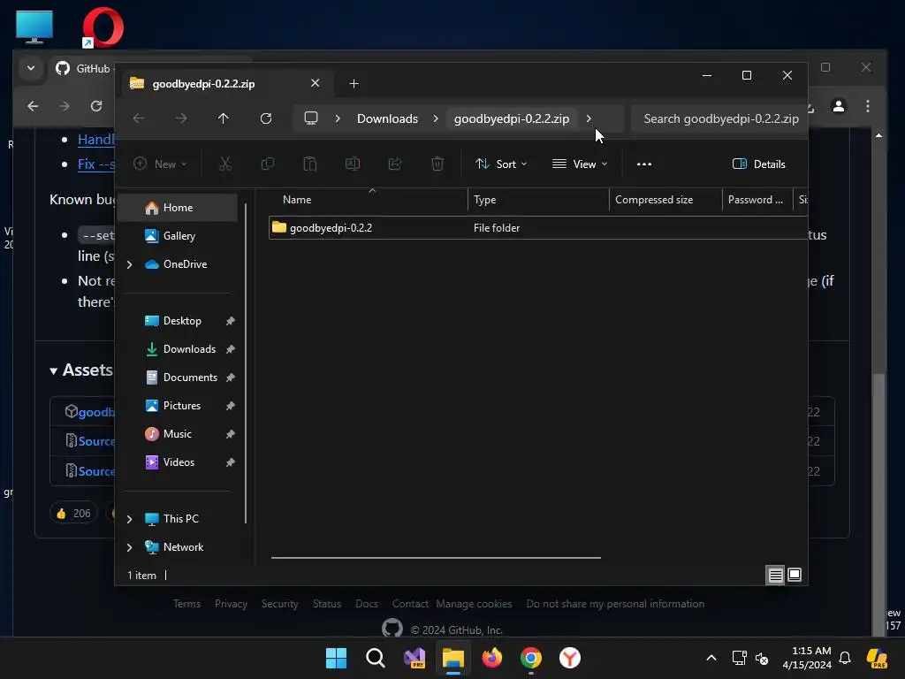The width and height of the screenshot is (905, 679).
Task: Toggle the Details pane
Action: 758,164
